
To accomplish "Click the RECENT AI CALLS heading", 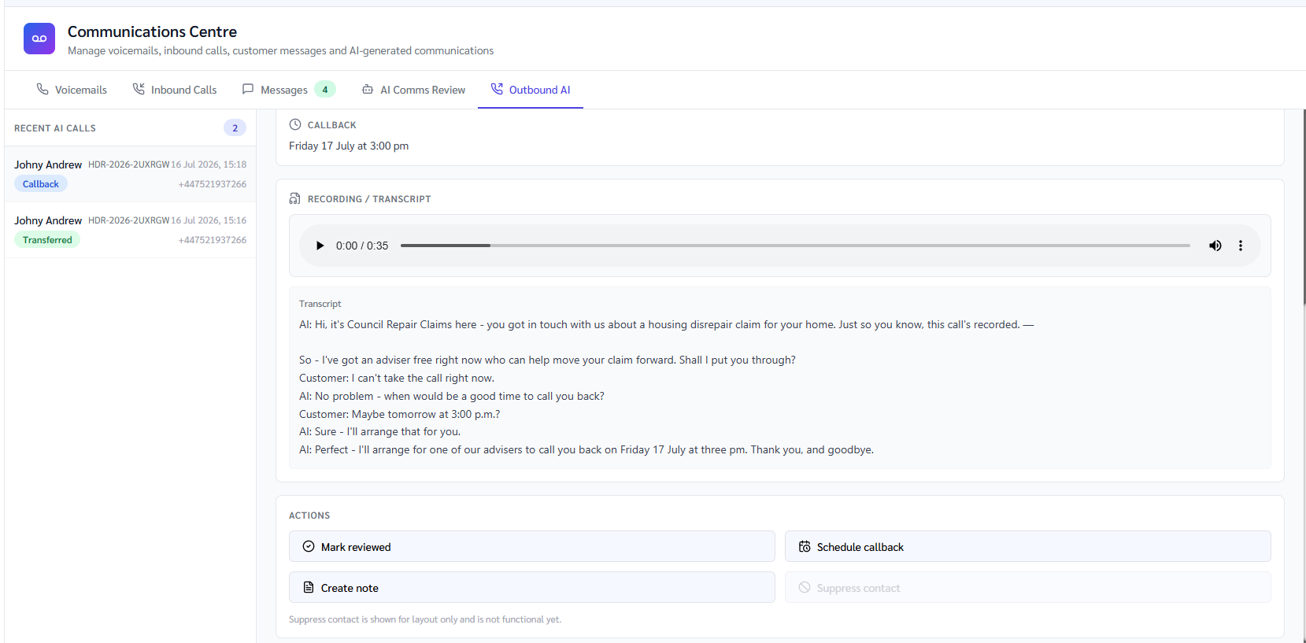I will (x=55, y=128).
